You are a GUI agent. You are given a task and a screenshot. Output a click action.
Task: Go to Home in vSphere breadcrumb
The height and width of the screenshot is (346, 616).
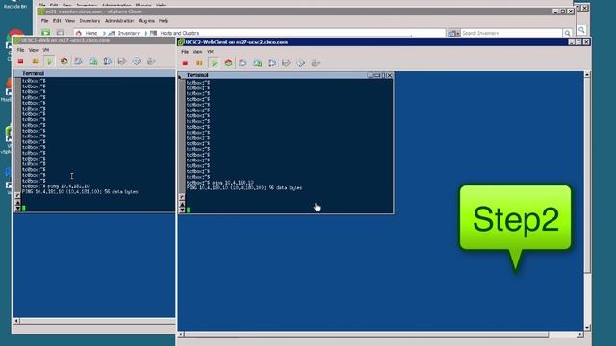click(91, 33)
